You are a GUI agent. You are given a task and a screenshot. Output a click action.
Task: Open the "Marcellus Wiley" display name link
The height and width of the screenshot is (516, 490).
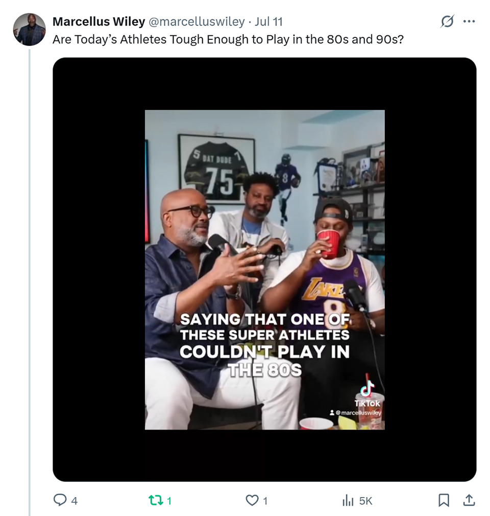(x=99, y=22)
